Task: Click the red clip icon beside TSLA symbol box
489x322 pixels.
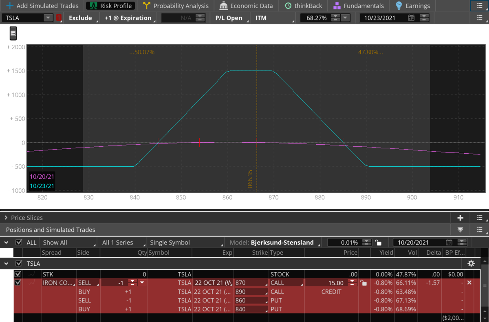Action: coord(59,18)
